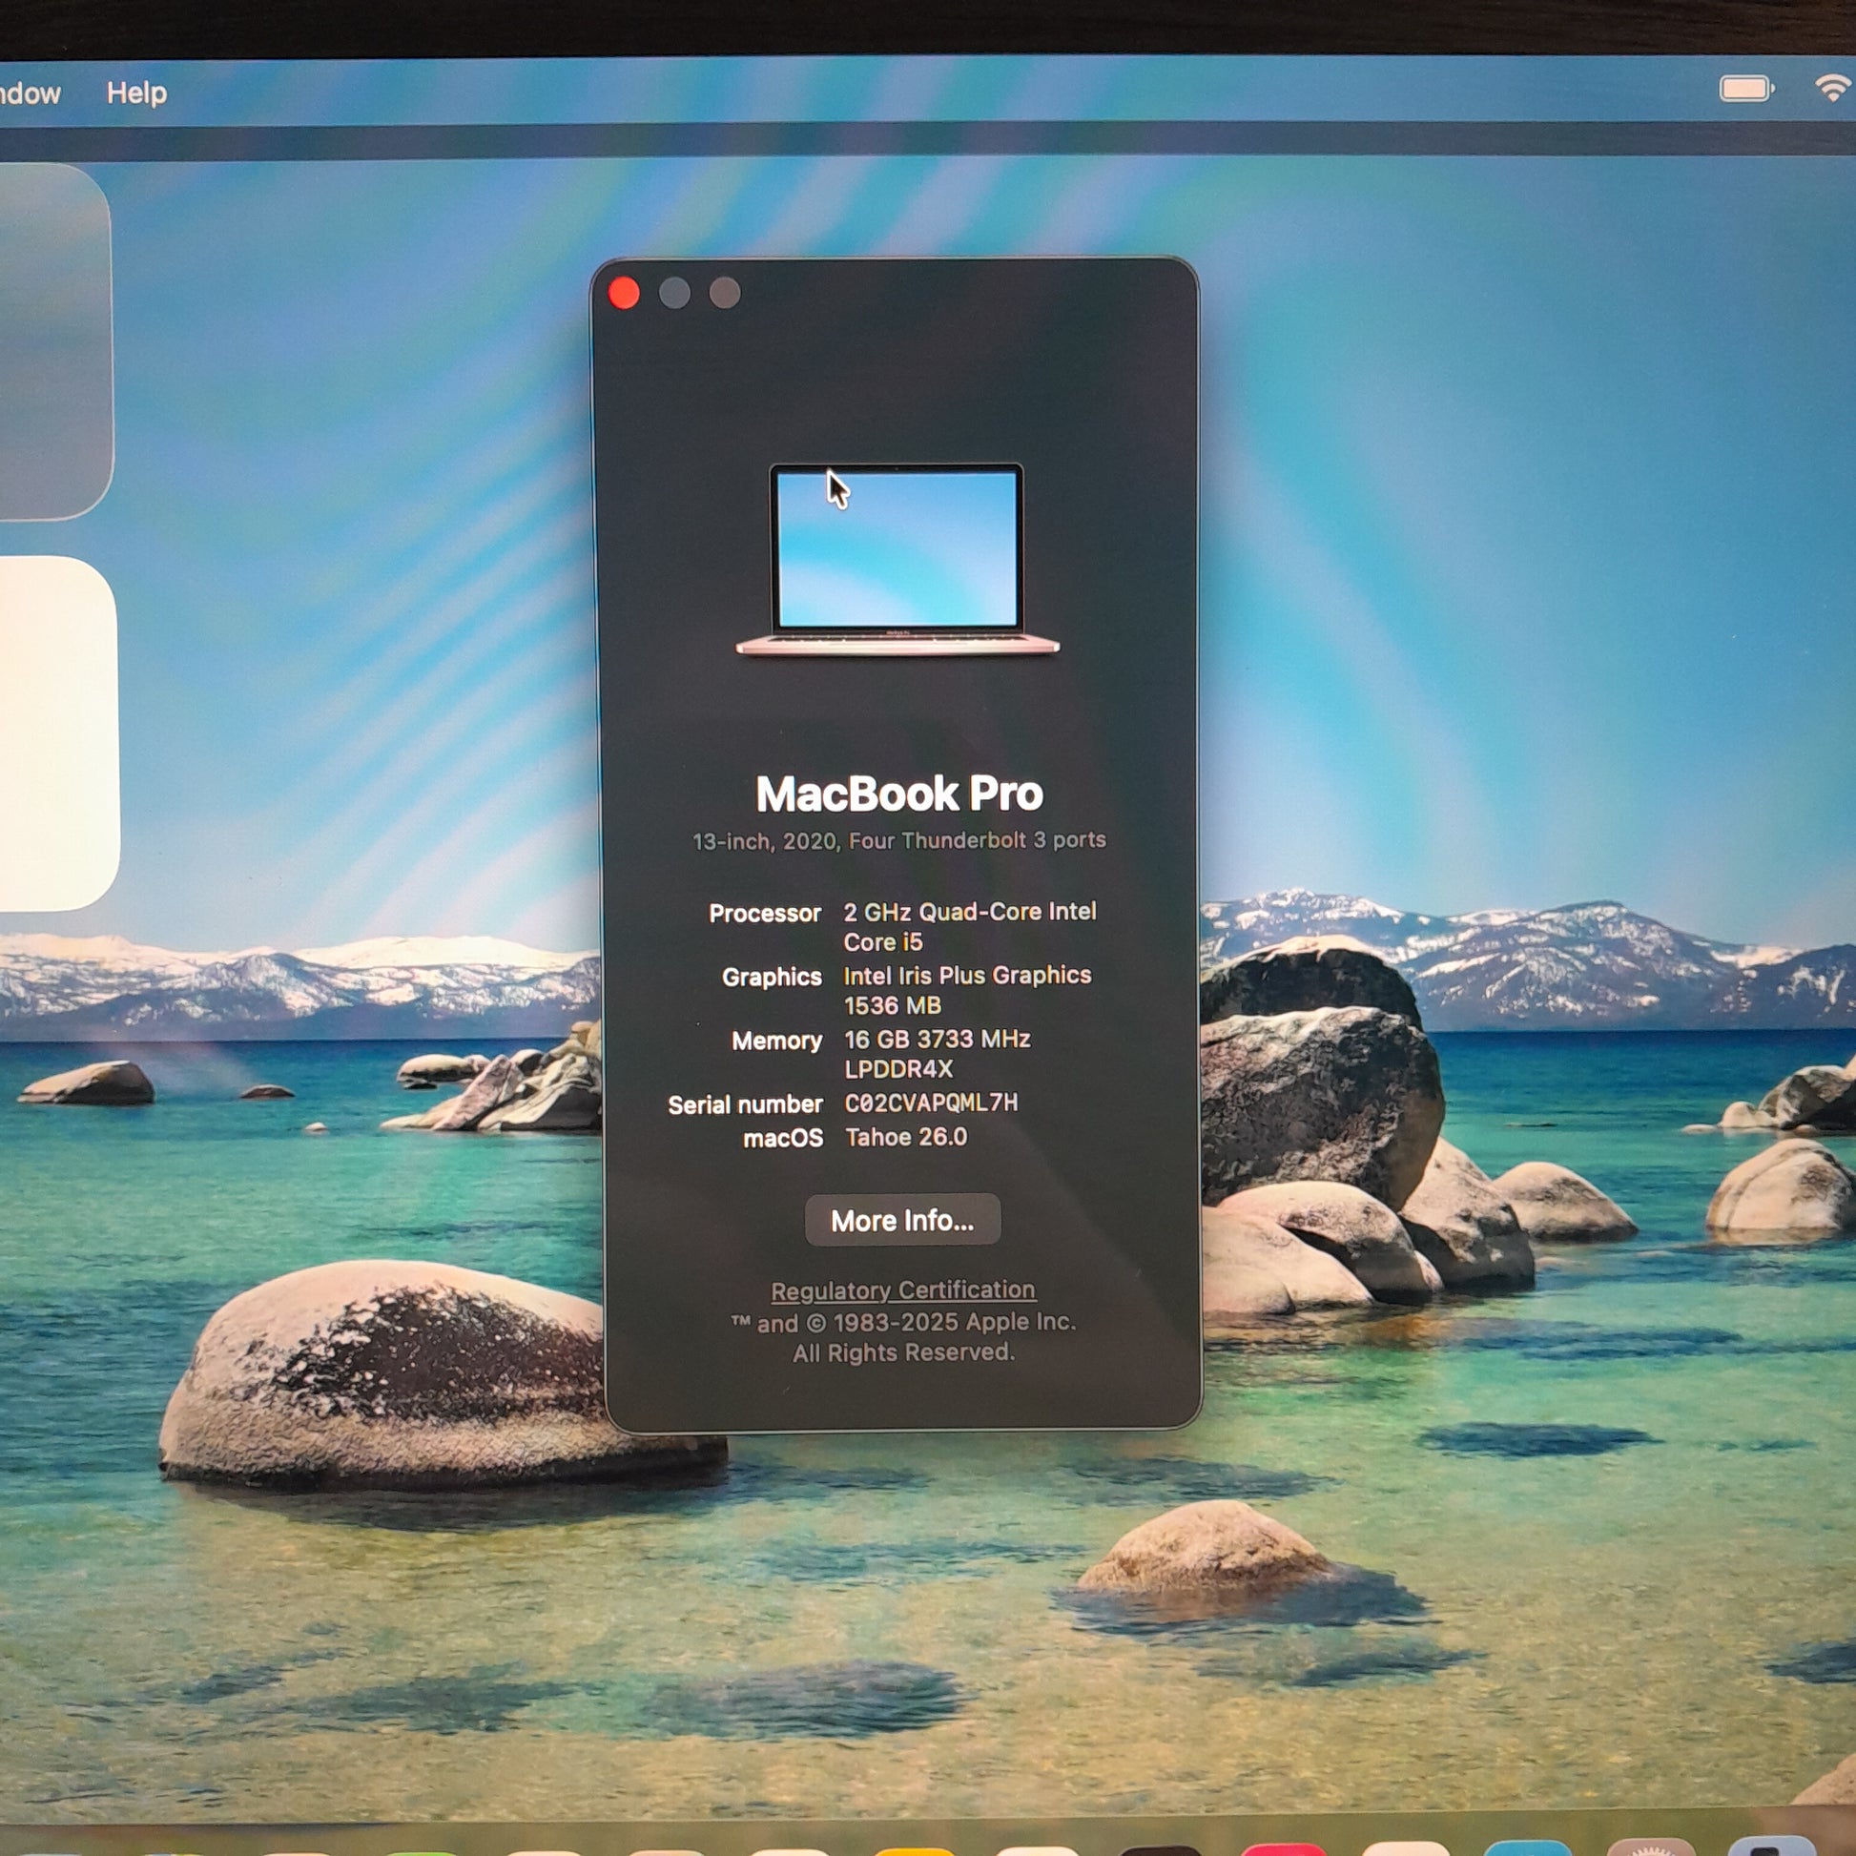Open the partially visible Window menu
This screenshot has height=1856, width=1856.
pos(29,93)
